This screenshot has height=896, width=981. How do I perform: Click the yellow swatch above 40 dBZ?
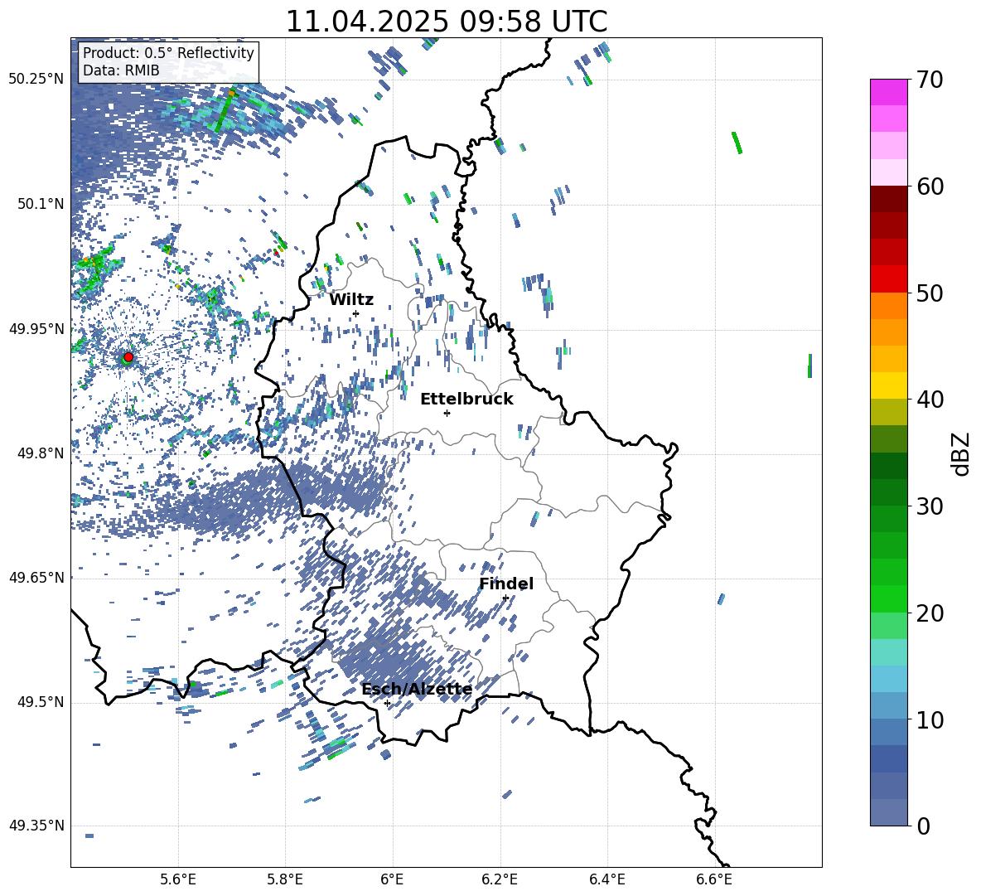[888, 385]
